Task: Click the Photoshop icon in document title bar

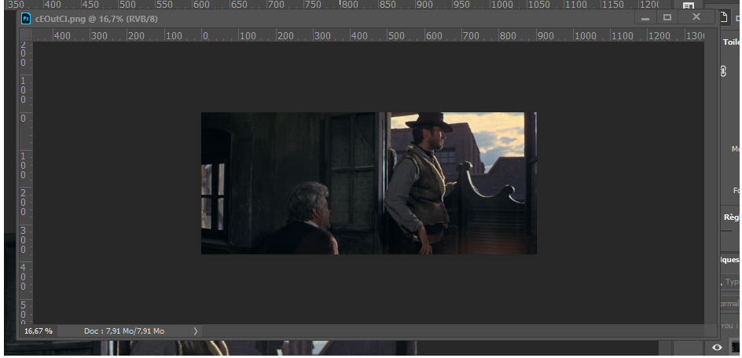Action: coord(26,17)
